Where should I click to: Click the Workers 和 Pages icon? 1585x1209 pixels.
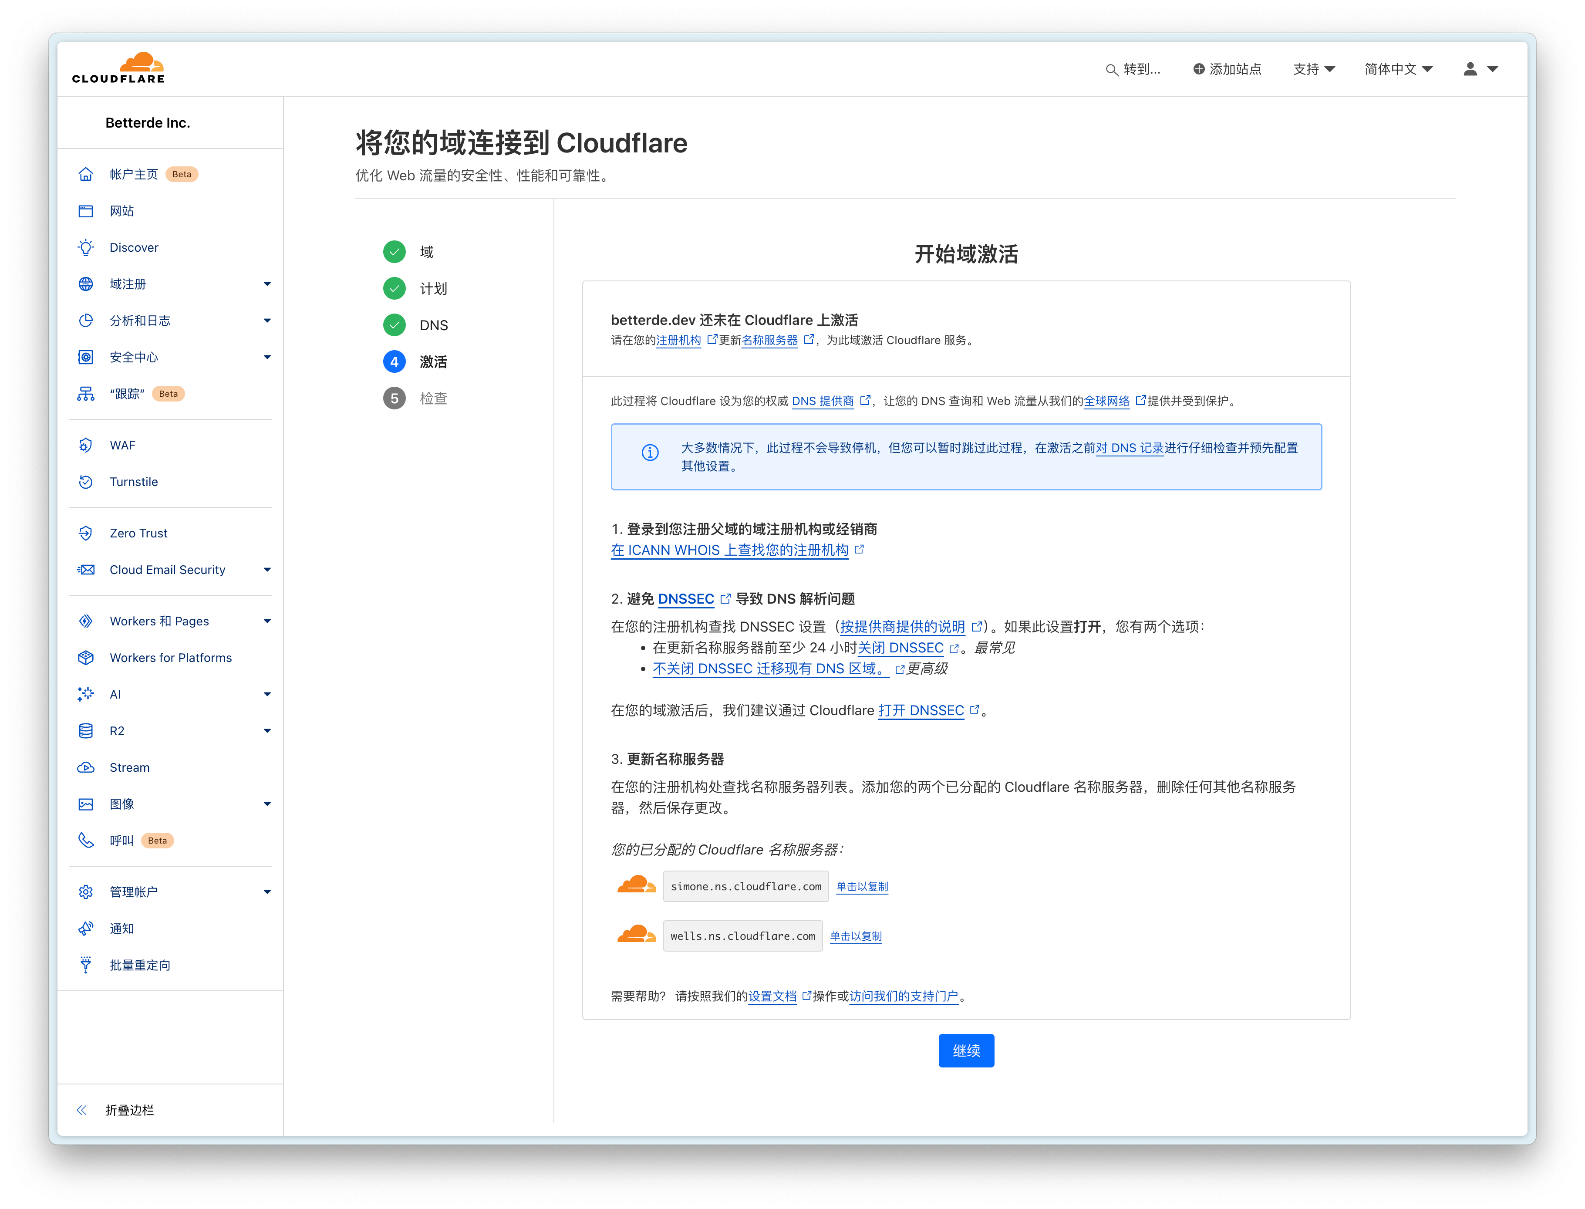(x=86, y=621)
